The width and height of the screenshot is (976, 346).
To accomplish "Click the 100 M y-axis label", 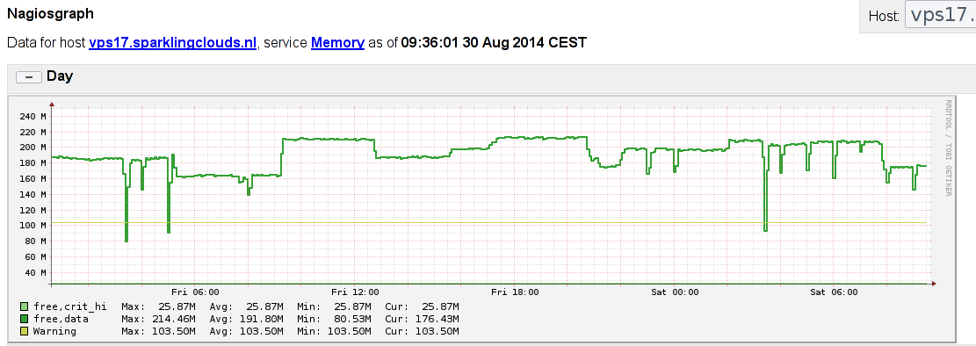I will click(33, 226).
